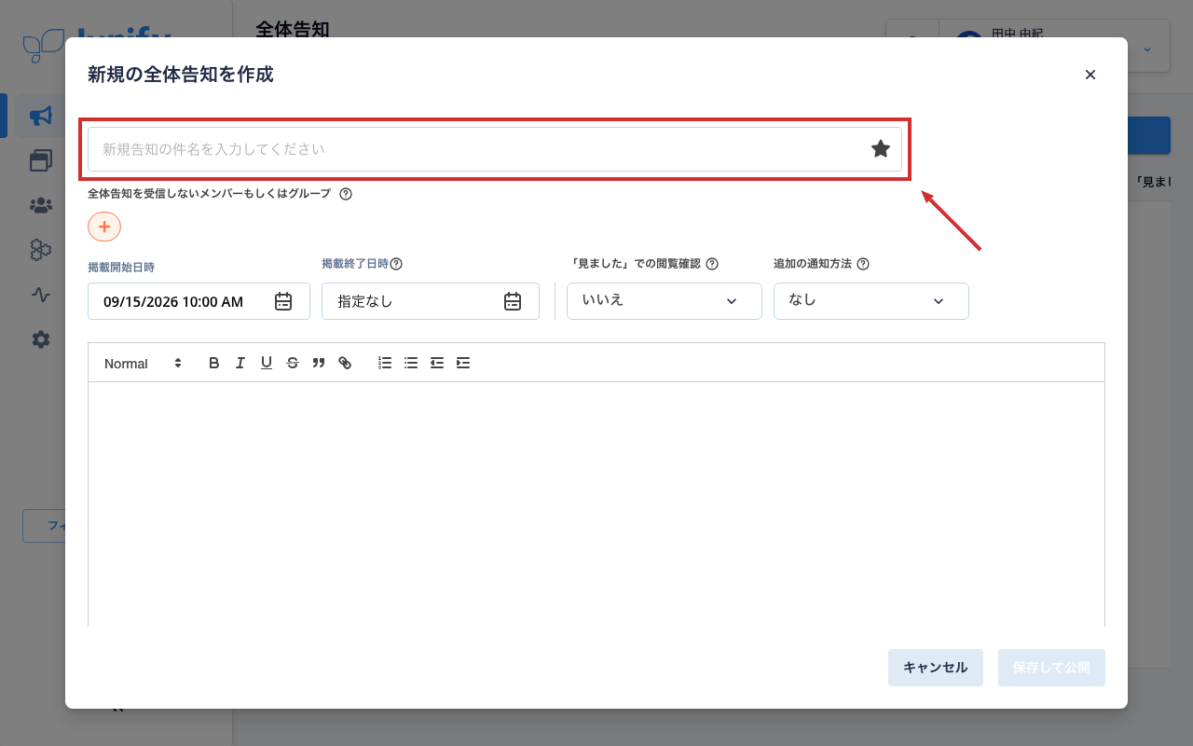Toggle strikethrough formatting
1193x746 pixels.
293,363
